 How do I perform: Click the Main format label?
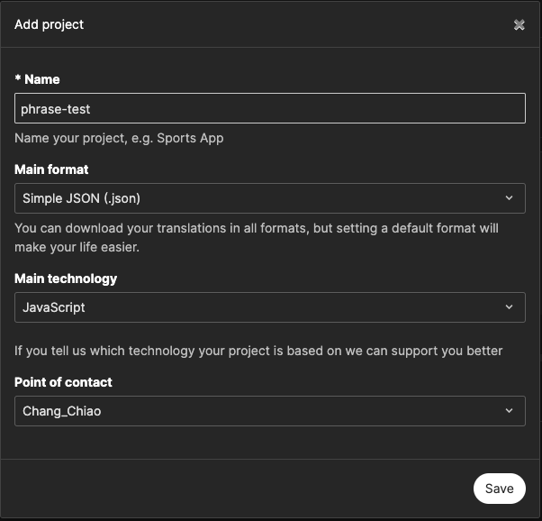(x=51, y=169)
